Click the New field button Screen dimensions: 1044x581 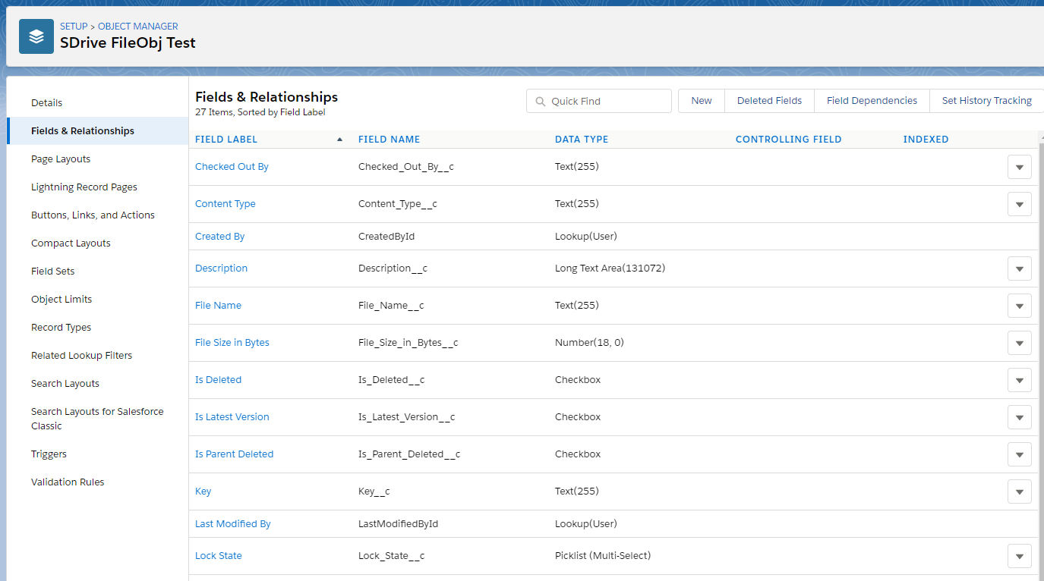click(x=702, y=101)
